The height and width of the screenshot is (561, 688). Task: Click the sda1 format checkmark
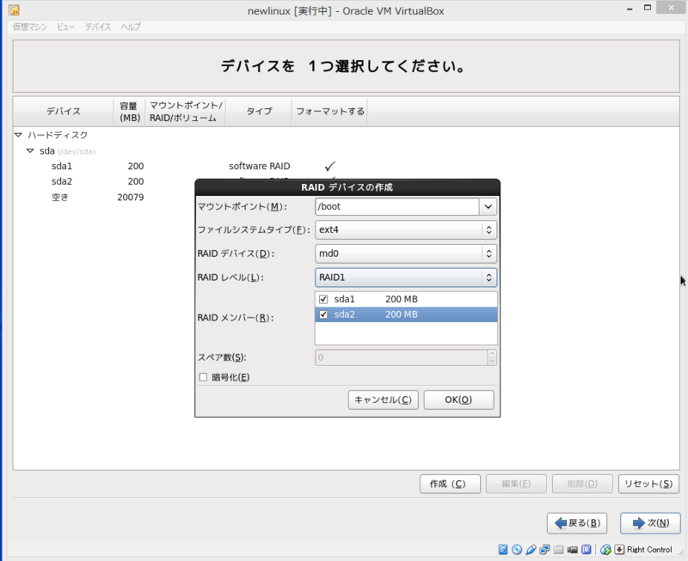tap(330, 166)
